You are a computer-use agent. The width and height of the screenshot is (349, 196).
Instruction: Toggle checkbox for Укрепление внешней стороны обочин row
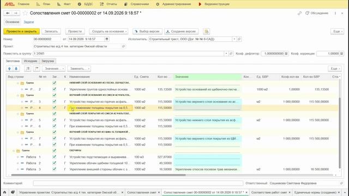coord(55,169)
